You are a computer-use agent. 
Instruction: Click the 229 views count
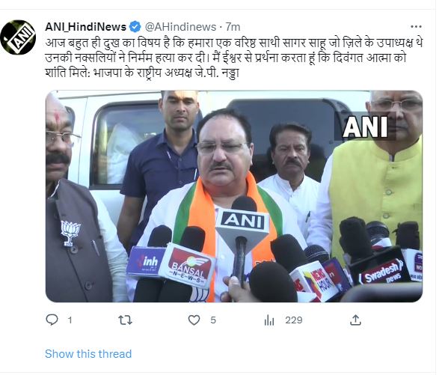pos(294,320)
